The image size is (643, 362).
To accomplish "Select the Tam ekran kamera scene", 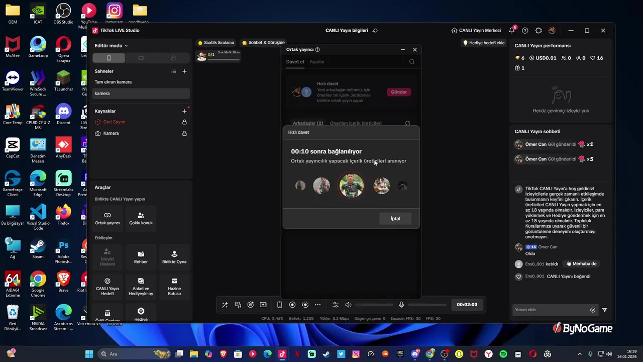I will pyautogui.click(x=141, y=82).
